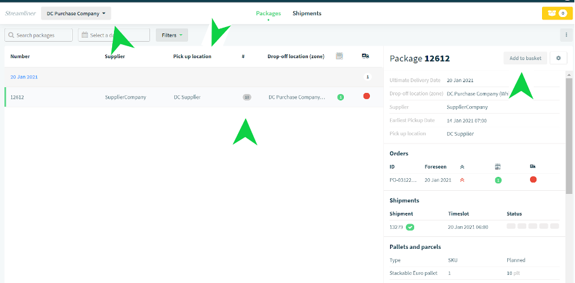575x283 pixels.
Task: Click DC Purchase Company… drop-off cell
Action: coord(297,97)
